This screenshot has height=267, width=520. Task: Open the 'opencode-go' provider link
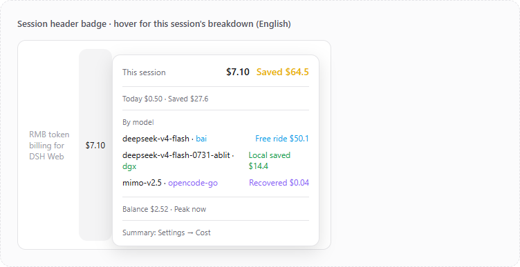click(x=193, y=183)
